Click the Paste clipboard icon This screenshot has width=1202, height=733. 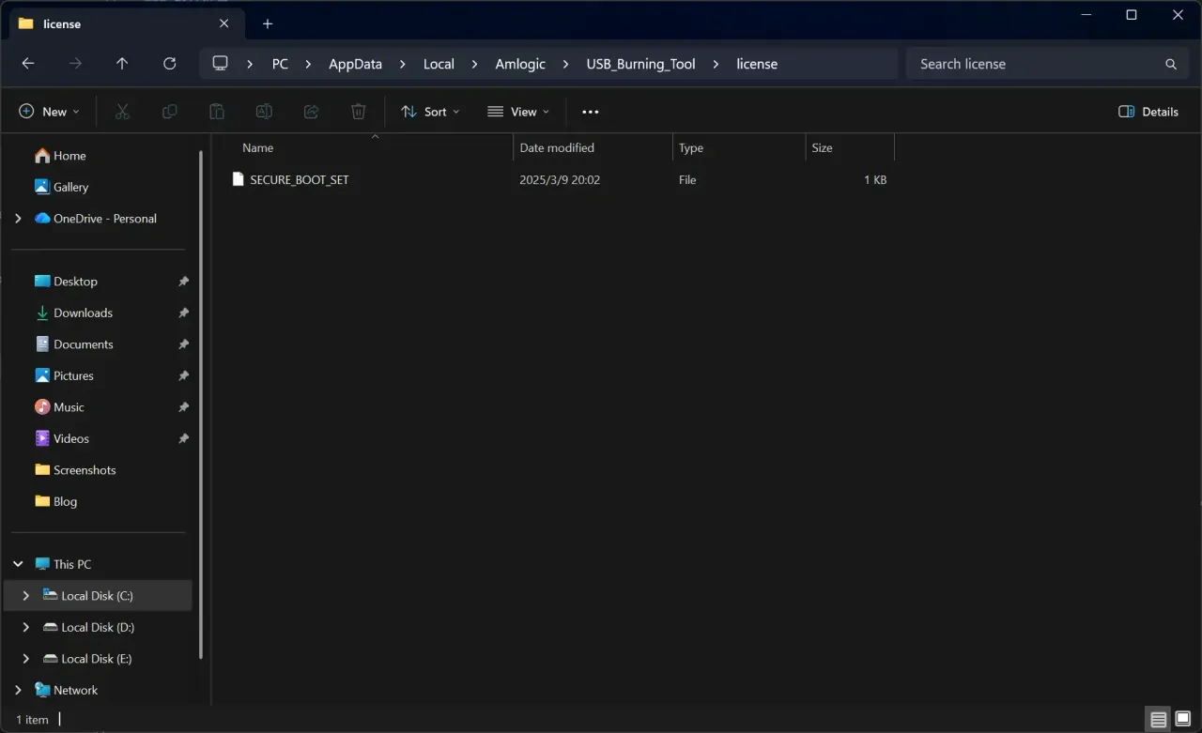[217, 112]
